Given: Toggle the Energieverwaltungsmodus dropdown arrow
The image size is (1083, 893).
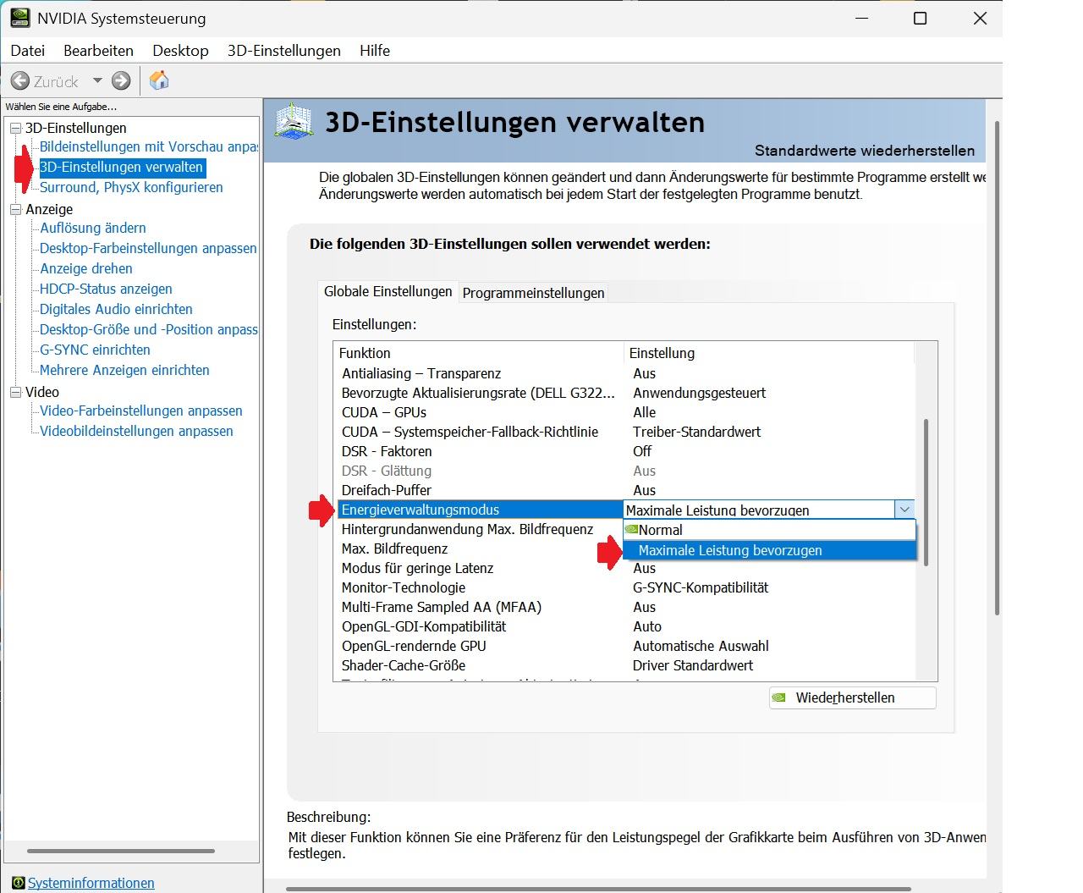Looking at the screenshot, I should (x=904, y=510).
